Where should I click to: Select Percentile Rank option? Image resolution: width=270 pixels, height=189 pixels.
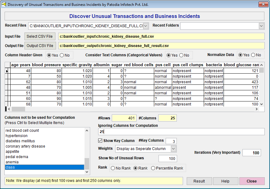(x=153, y=168)
